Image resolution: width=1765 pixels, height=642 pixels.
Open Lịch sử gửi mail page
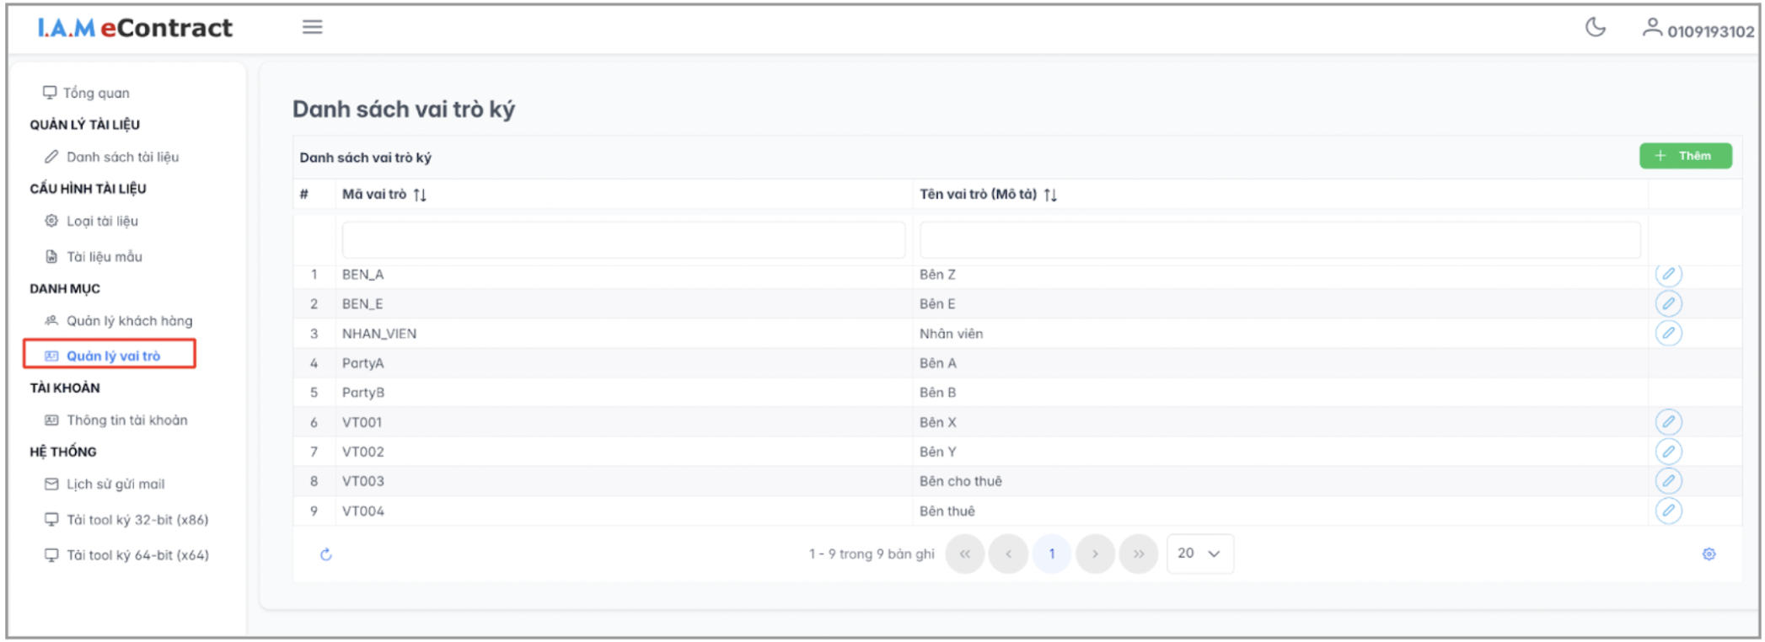pos(115,484)
